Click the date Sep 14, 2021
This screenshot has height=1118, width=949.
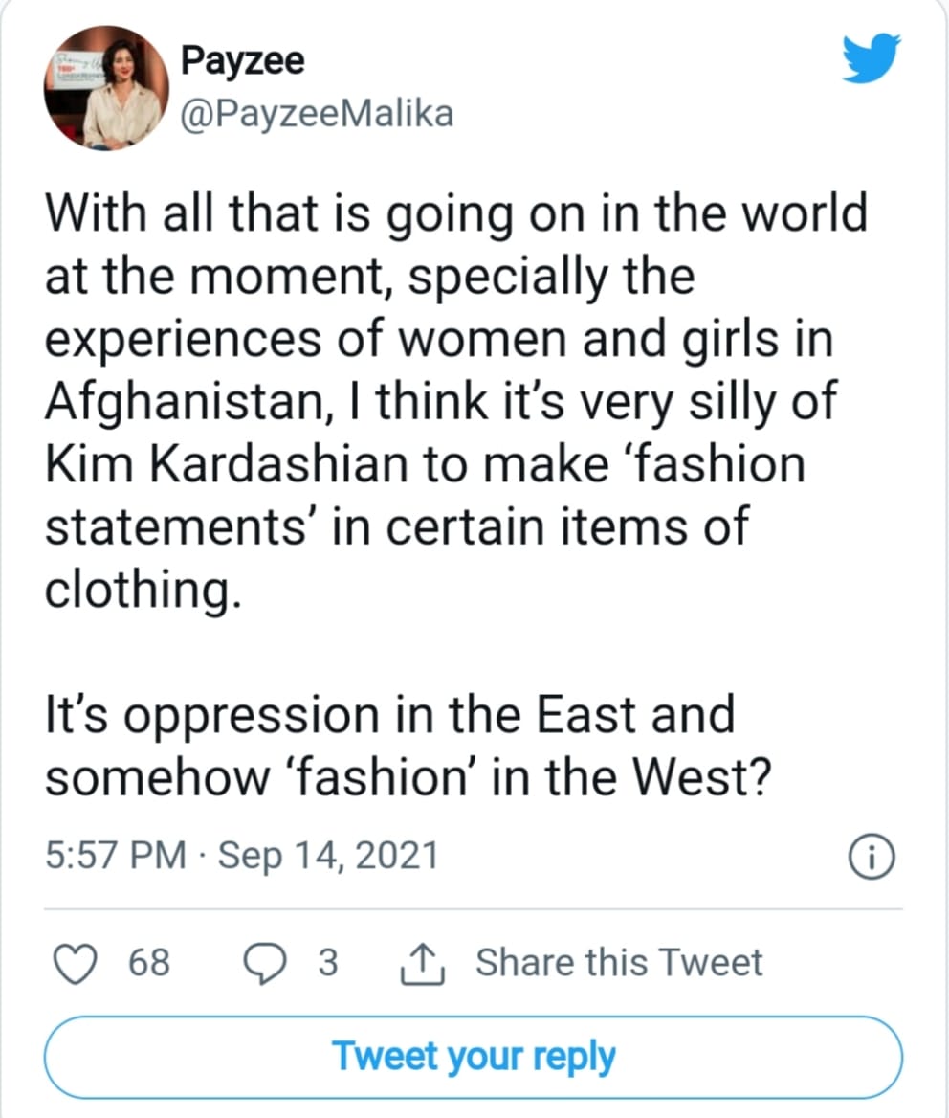coord(328,855)
